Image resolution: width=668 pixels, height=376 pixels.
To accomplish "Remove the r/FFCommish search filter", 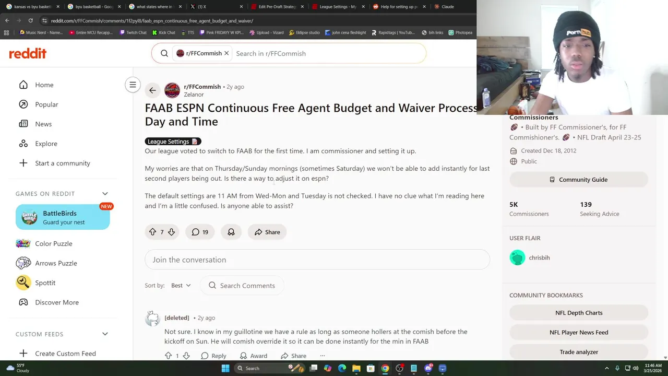I will 226,53.
